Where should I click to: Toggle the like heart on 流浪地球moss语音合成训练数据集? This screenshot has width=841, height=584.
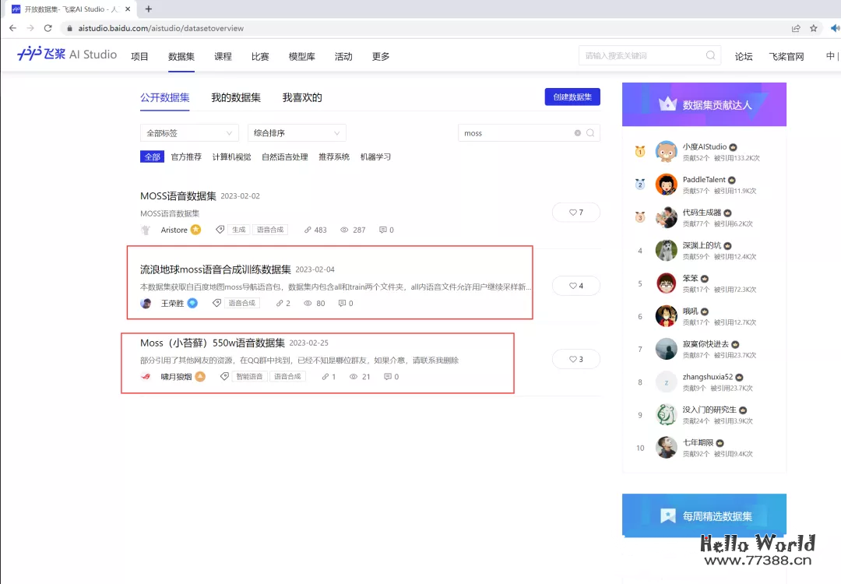coord(575,285)
